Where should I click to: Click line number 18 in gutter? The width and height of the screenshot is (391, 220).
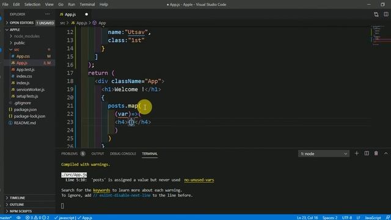70,81
